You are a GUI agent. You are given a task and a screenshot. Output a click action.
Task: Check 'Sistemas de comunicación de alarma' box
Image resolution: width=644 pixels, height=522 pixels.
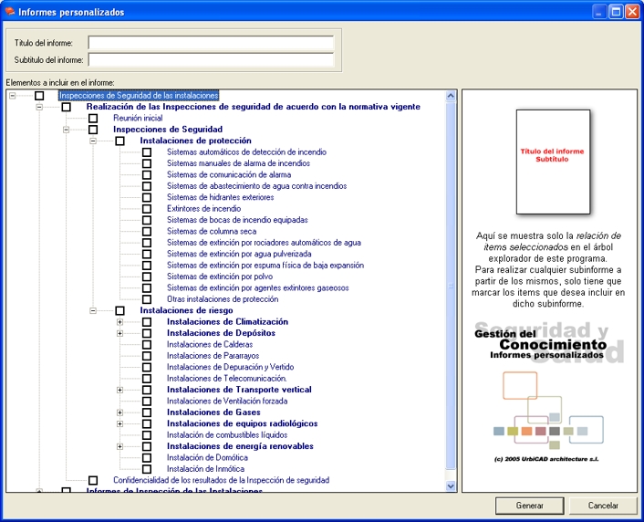pos(147,174)
